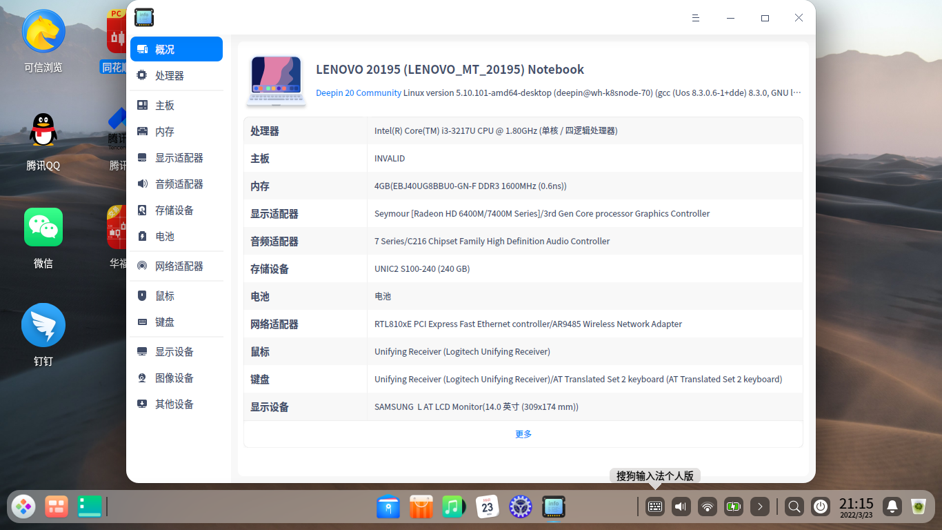Open 键盘 category in the sidebar

(177, 322)
